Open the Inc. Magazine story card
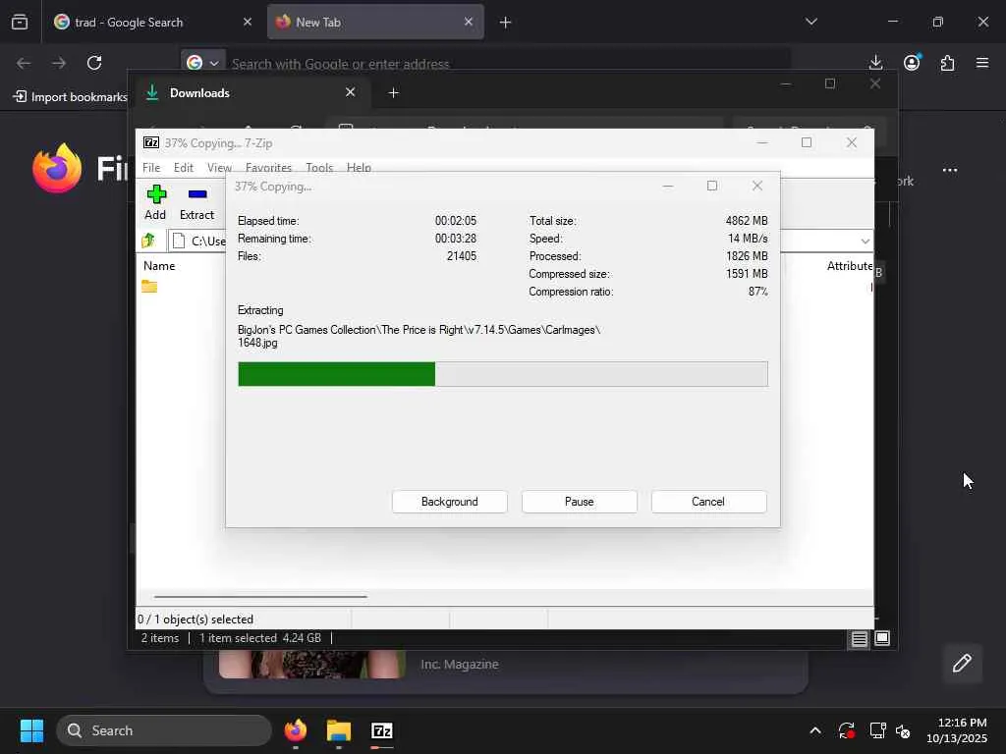The height and width of the screenshot is (754, 1006). click(506, 672)
